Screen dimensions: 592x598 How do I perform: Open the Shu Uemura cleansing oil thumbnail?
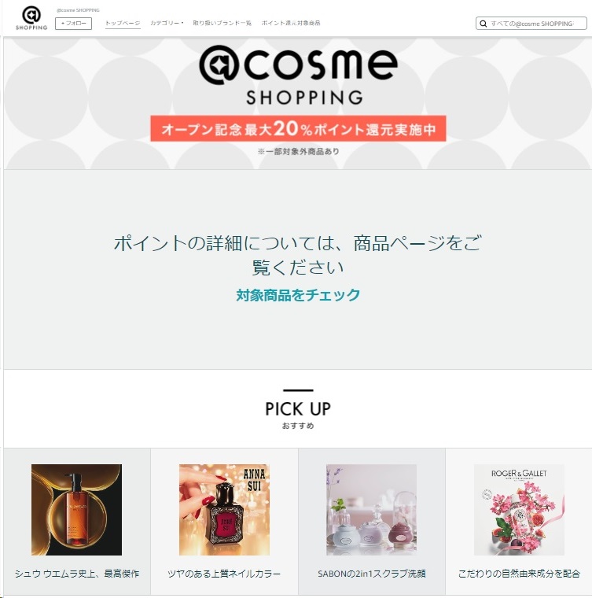pos(76,510)
